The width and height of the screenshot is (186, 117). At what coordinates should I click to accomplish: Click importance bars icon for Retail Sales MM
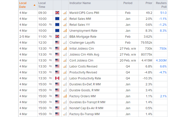(65, 19)
